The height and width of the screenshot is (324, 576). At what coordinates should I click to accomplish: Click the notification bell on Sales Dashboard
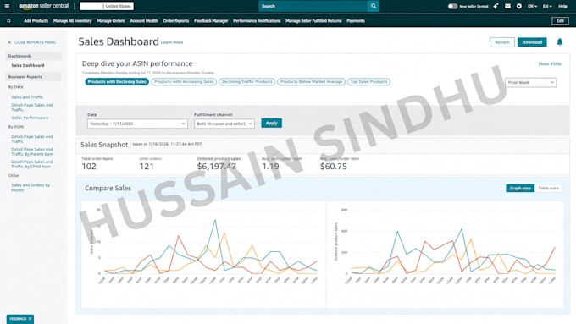(559, 41)
